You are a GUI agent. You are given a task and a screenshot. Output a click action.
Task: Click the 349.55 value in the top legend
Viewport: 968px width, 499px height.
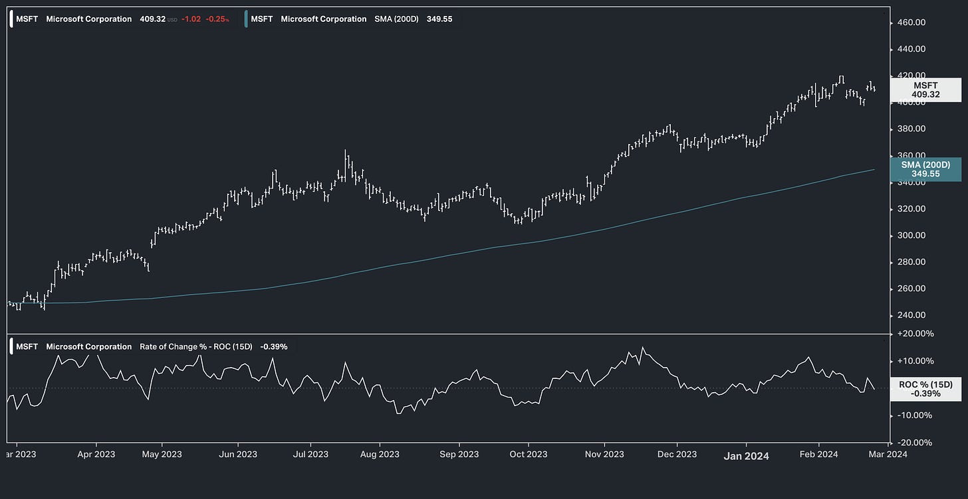pyautogui.click(x=439, y=19)
